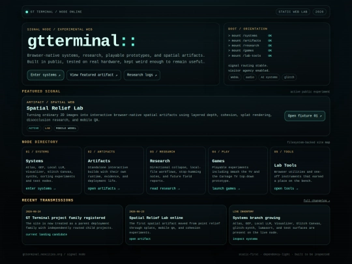Click 'GT Terminal project family registered' title

[x=65, y=218]
